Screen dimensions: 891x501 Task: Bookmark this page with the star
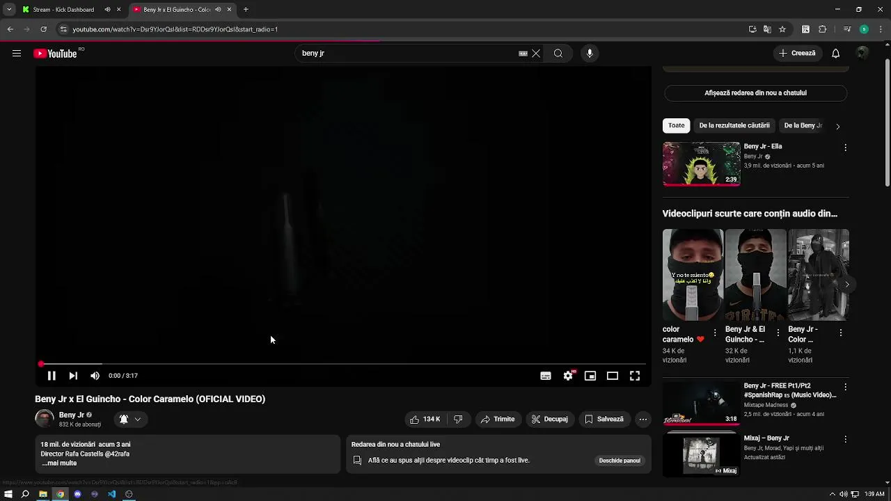pos(782,29)
